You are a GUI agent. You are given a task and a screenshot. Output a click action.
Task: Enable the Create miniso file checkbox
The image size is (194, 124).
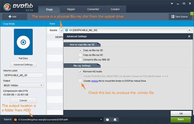pyautogui.click(x=80, y=81)
